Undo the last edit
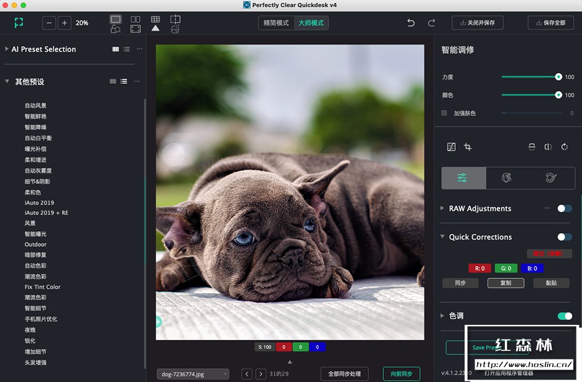582x382 pixels. click(411, 22)
